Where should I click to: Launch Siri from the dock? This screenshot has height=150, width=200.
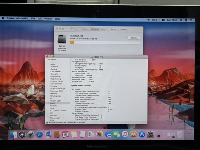[x=22, y=134]
